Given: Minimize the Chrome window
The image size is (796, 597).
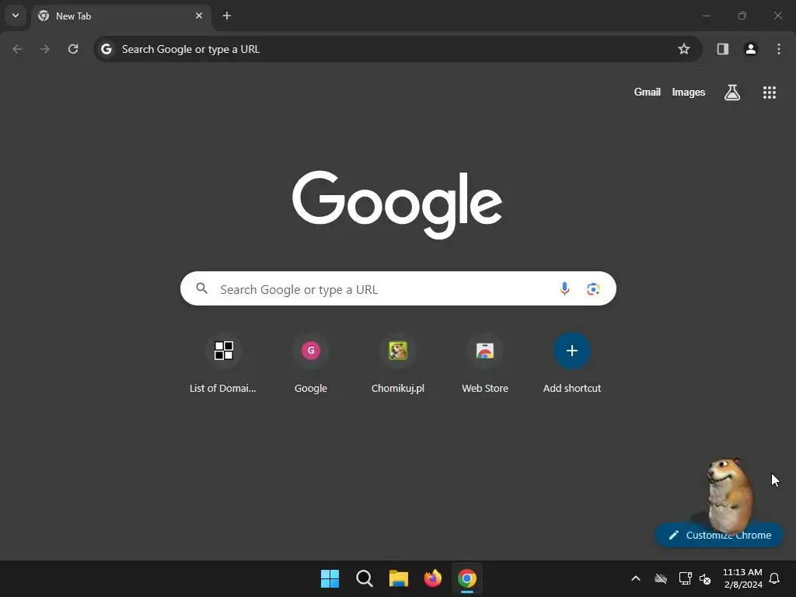Looking at the screenshot, I should [706, 16].
